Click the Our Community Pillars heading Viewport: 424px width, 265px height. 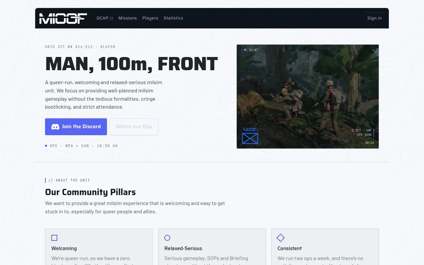[x=90, y=192]
